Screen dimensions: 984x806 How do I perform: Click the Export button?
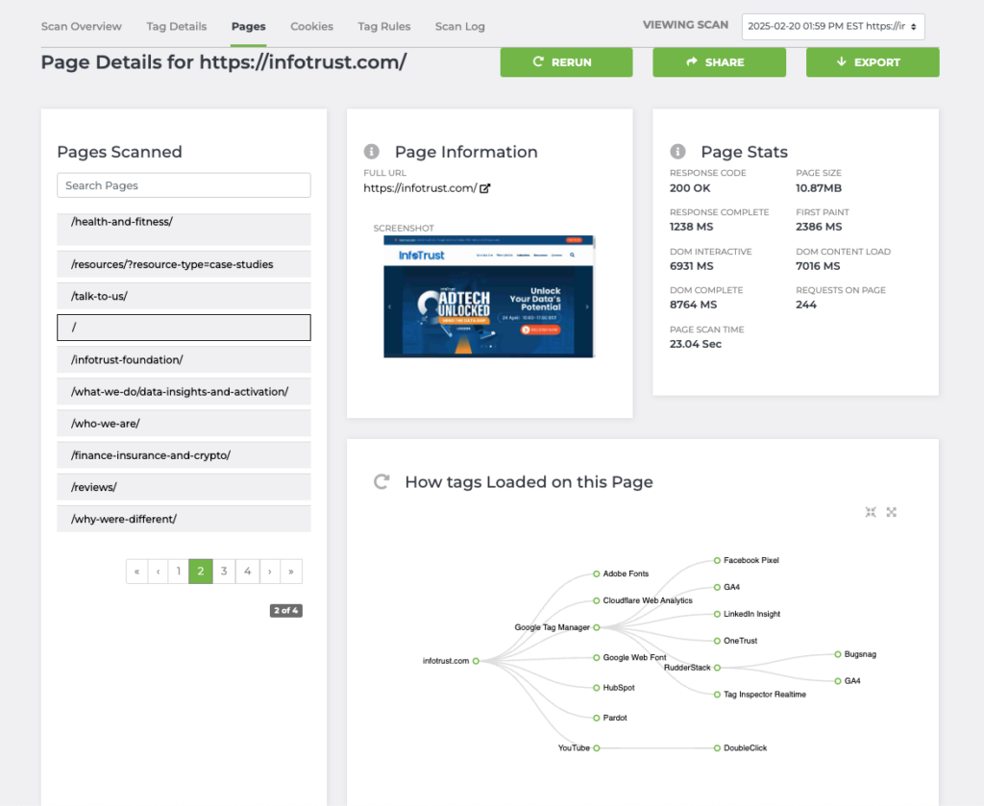pyautogui.click(x=872, y=62)
